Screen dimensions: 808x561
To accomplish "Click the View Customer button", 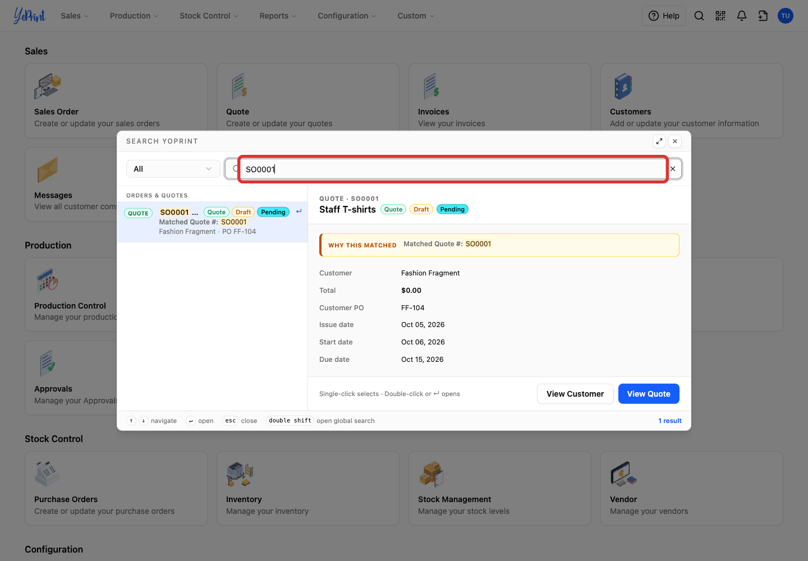I will tap(575, 394).
